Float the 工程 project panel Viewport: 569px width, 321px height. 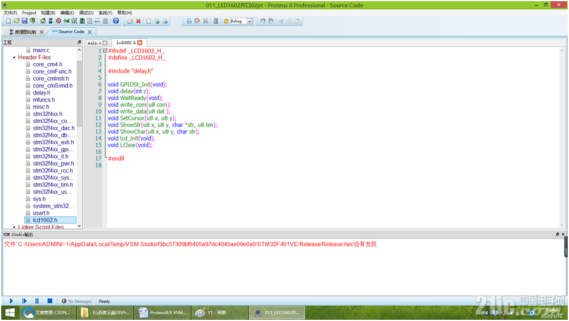tap(79, 42)
